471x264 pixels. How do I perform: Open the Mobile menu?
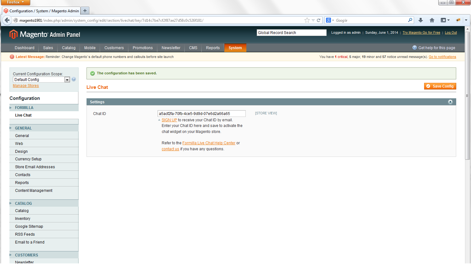(x=90, y=48)
